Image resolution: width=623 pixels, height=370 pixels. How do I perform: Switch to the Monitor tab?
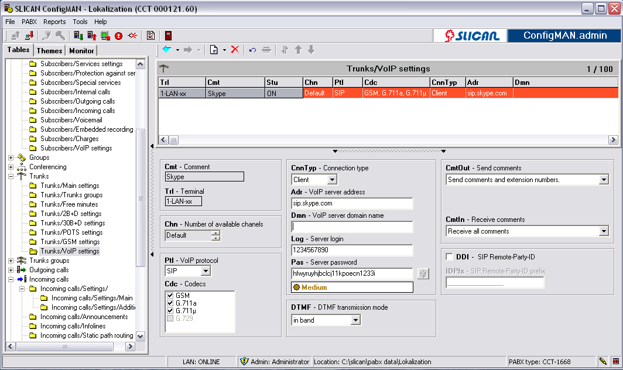(81, 50)
